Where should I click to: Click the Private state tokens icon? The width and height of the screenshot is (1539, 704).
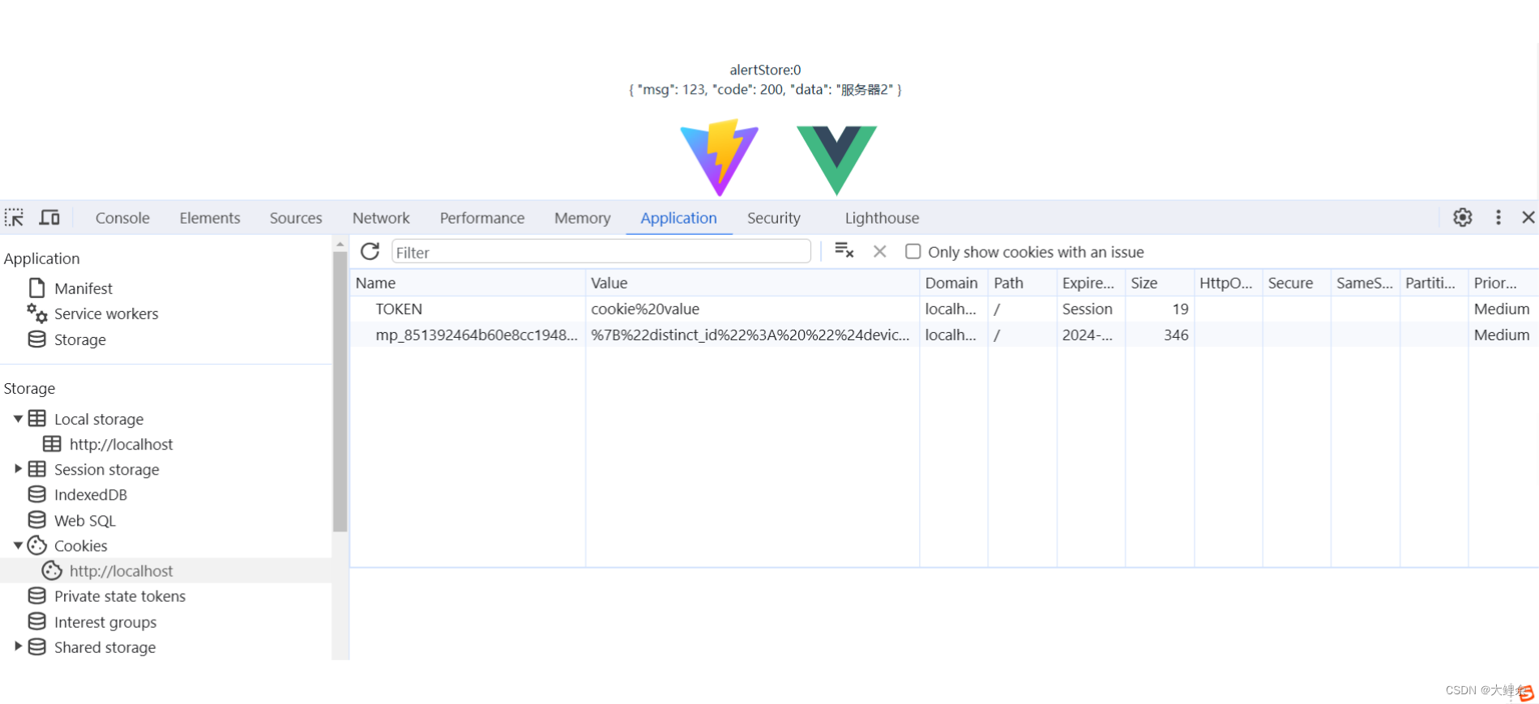[x=36, y=595]
